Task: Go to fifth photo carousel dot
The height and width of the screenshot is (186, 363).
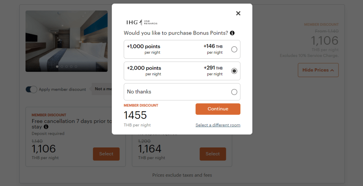Action: point(76,66)
